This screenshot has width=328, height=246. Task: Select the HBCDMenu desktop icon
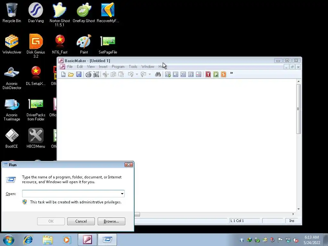coord(36,138)
